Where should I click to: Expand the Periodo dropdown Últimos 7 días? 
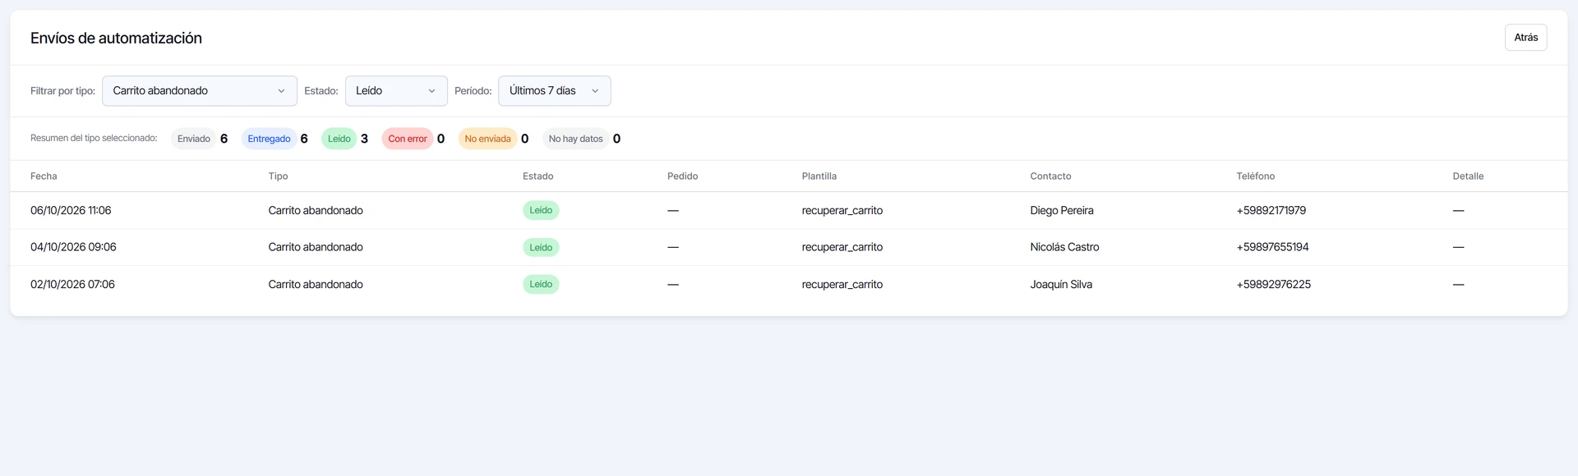click(x=555, y=91)
